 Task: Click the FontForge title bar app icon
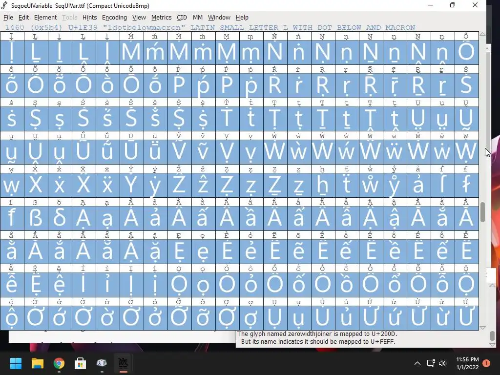coord(4,5)
